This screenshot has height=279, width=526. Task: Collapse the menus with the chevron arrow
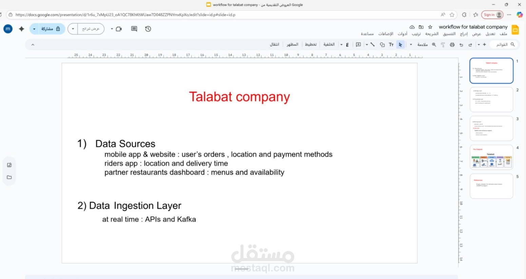(x=33, y=44)
